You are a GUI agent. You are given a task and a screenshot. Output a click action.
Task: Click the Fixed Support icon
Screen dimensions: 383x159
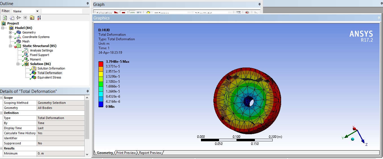click(27, 55)
